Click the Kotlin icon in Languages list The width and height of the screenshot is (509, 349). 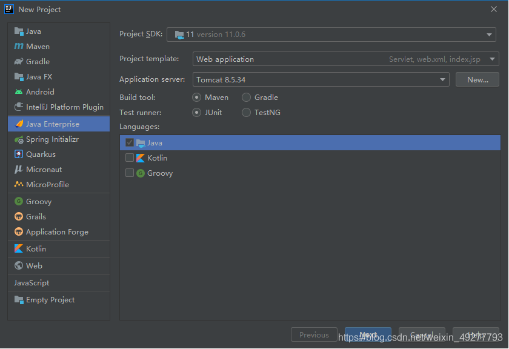point(141,158)
